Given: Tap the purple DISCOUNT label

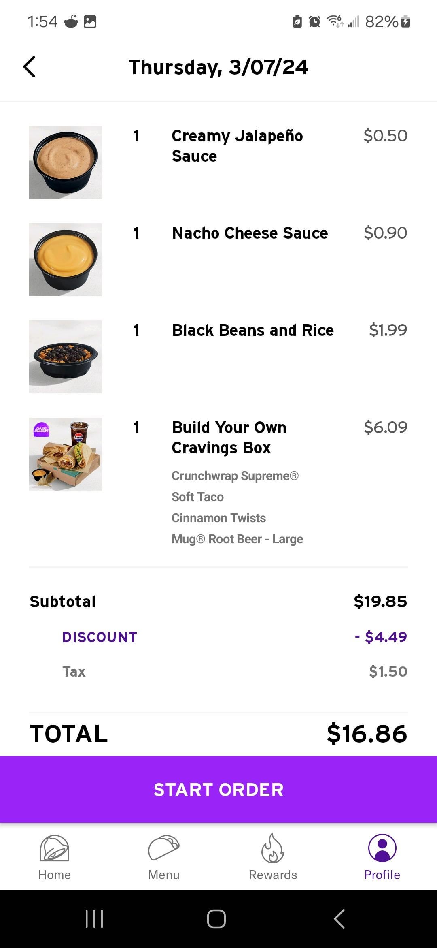Looking at the screenshot, I should click(x=100, y=637).
